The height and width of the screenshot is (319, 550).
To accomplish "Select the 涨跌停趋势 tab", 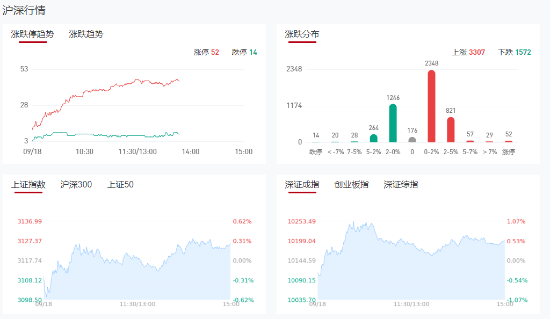I will (x=33, y=34).
